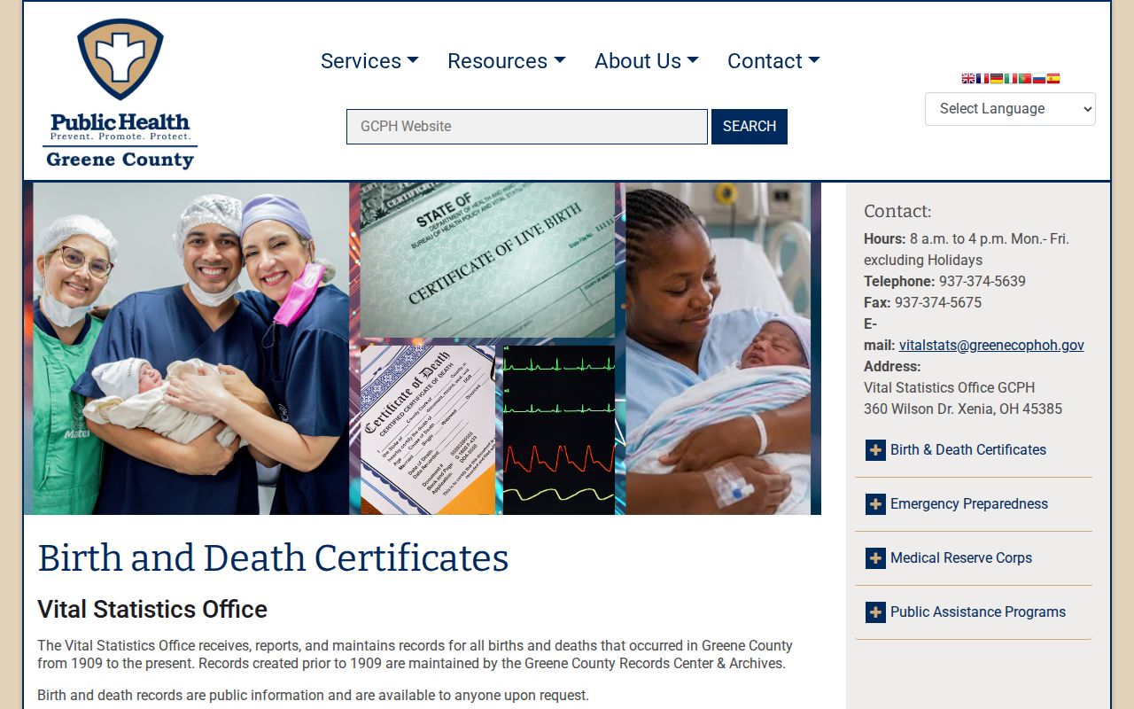The width and height of the screenshot is (1134, 709).
Task: Click the telephone number 937-374-5639
Action: pyautogui.click(x=983, y=282)
